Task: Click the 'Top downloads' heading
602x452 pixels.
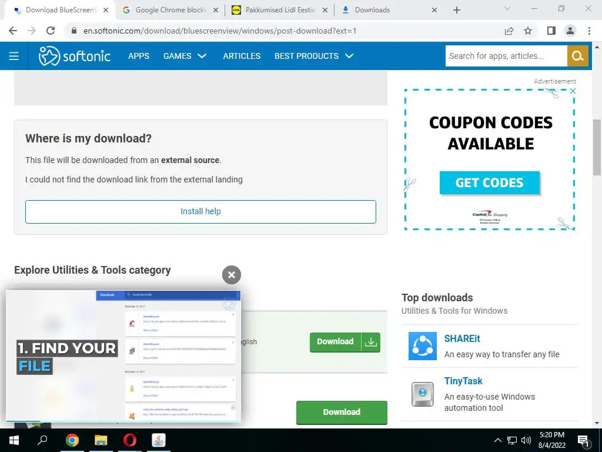Action: (437, 298)
